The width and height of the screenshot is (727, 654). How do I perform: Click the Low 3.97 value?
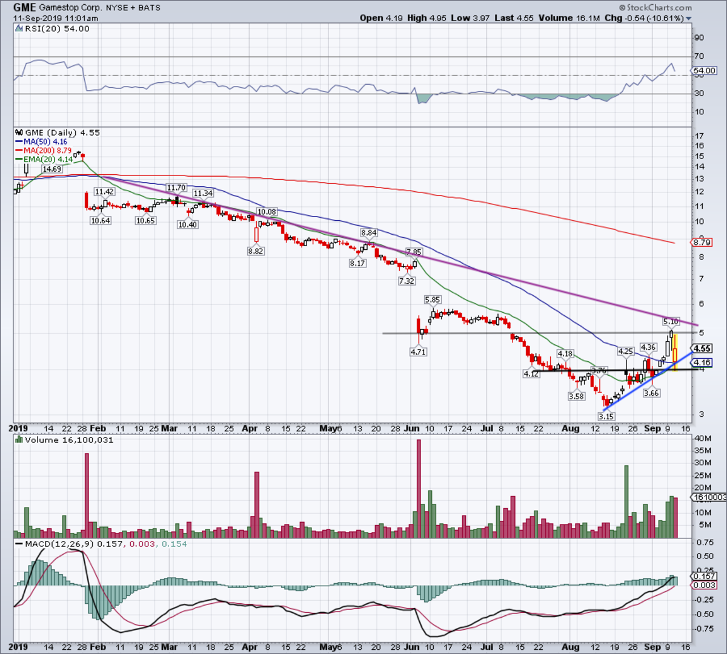(x=470, y=18)
